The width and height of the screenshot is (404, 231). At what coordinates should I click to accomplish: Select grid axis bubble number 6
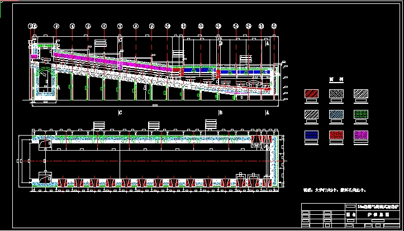coord(104,26)
